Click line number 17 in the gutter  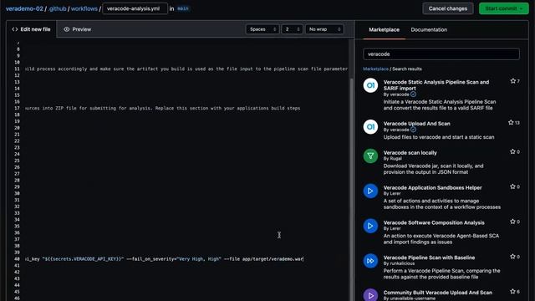click(x=17, y=108)
